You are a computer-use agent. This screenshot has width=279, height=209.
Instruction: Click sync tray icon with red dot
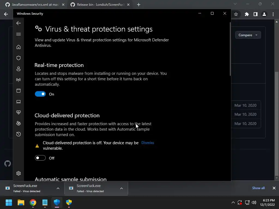tap(240, 202)
